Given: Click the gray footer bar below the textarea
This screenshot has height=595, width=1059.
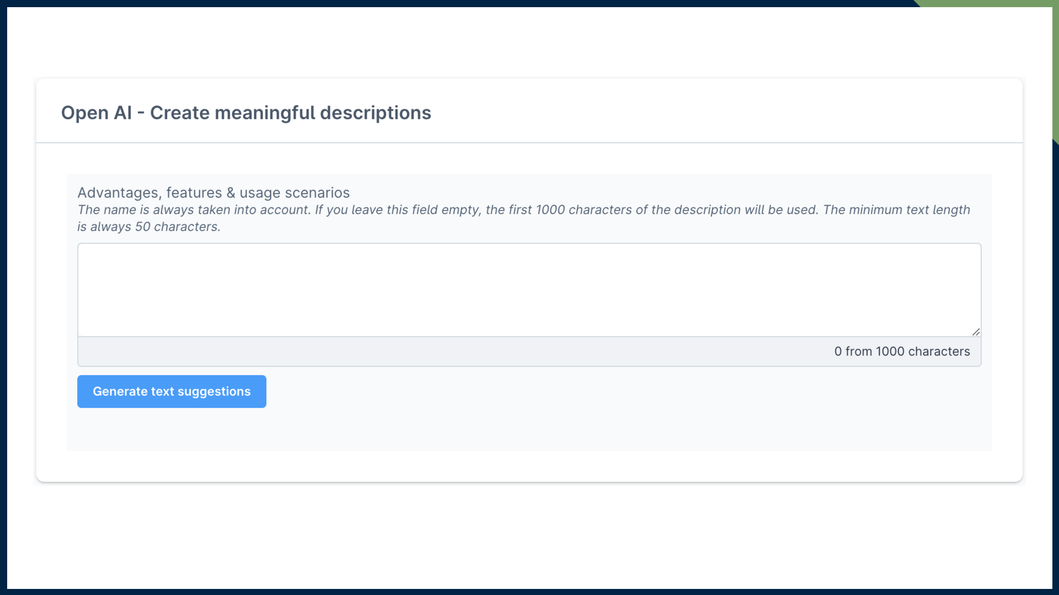Looking at the screenshot, I should (441, 351).
